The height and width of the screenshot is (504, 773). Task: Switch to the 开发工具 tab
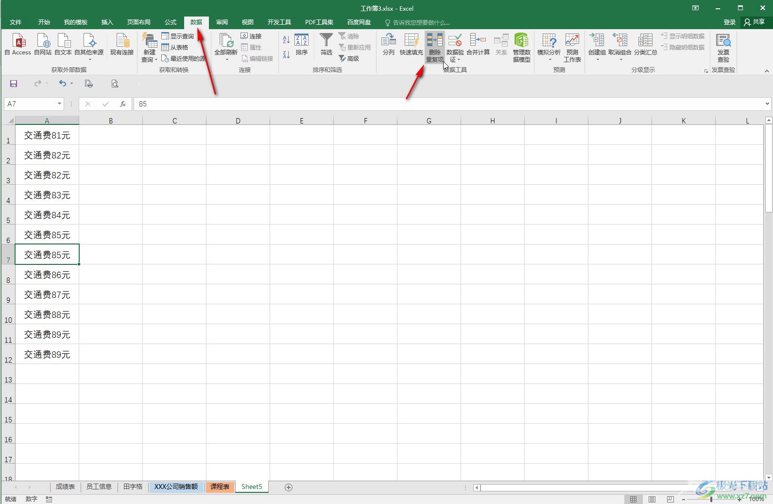[x=279, y=22]
